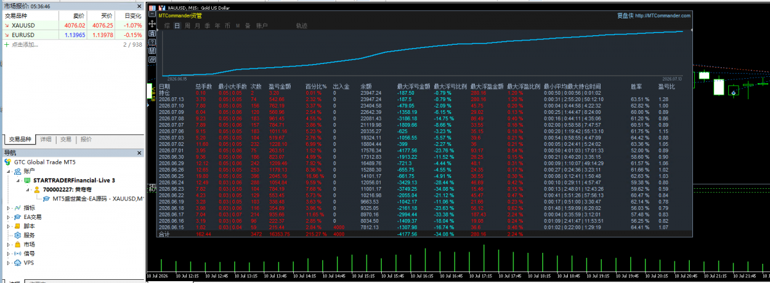
Task: Select the 月 monthly period in MTCommander
Action: tap(198, 26)
